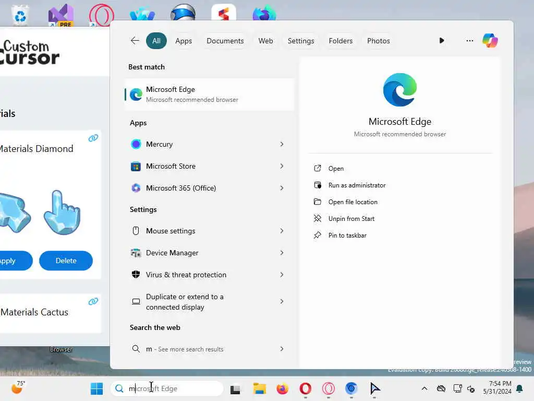
Task: Switch to the Photos filter tab
Action: 379,41
